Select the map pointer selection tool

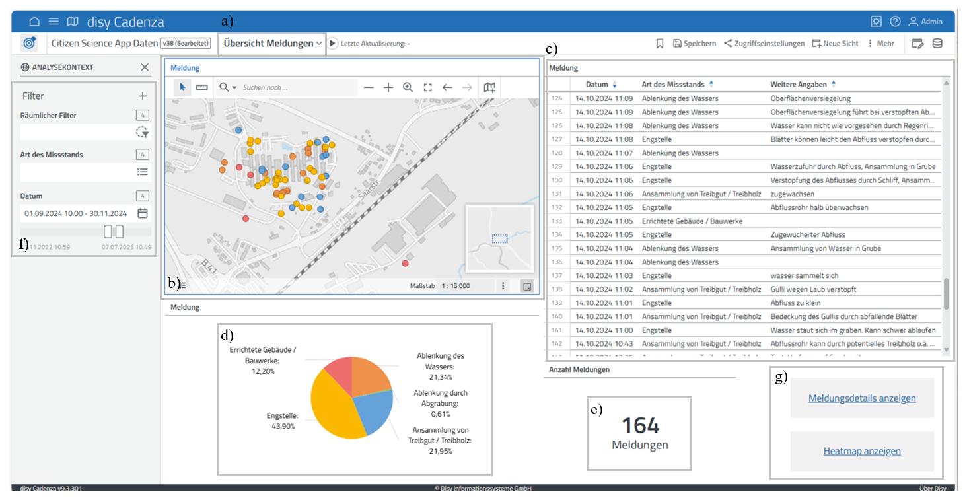(x=183, y=87)
